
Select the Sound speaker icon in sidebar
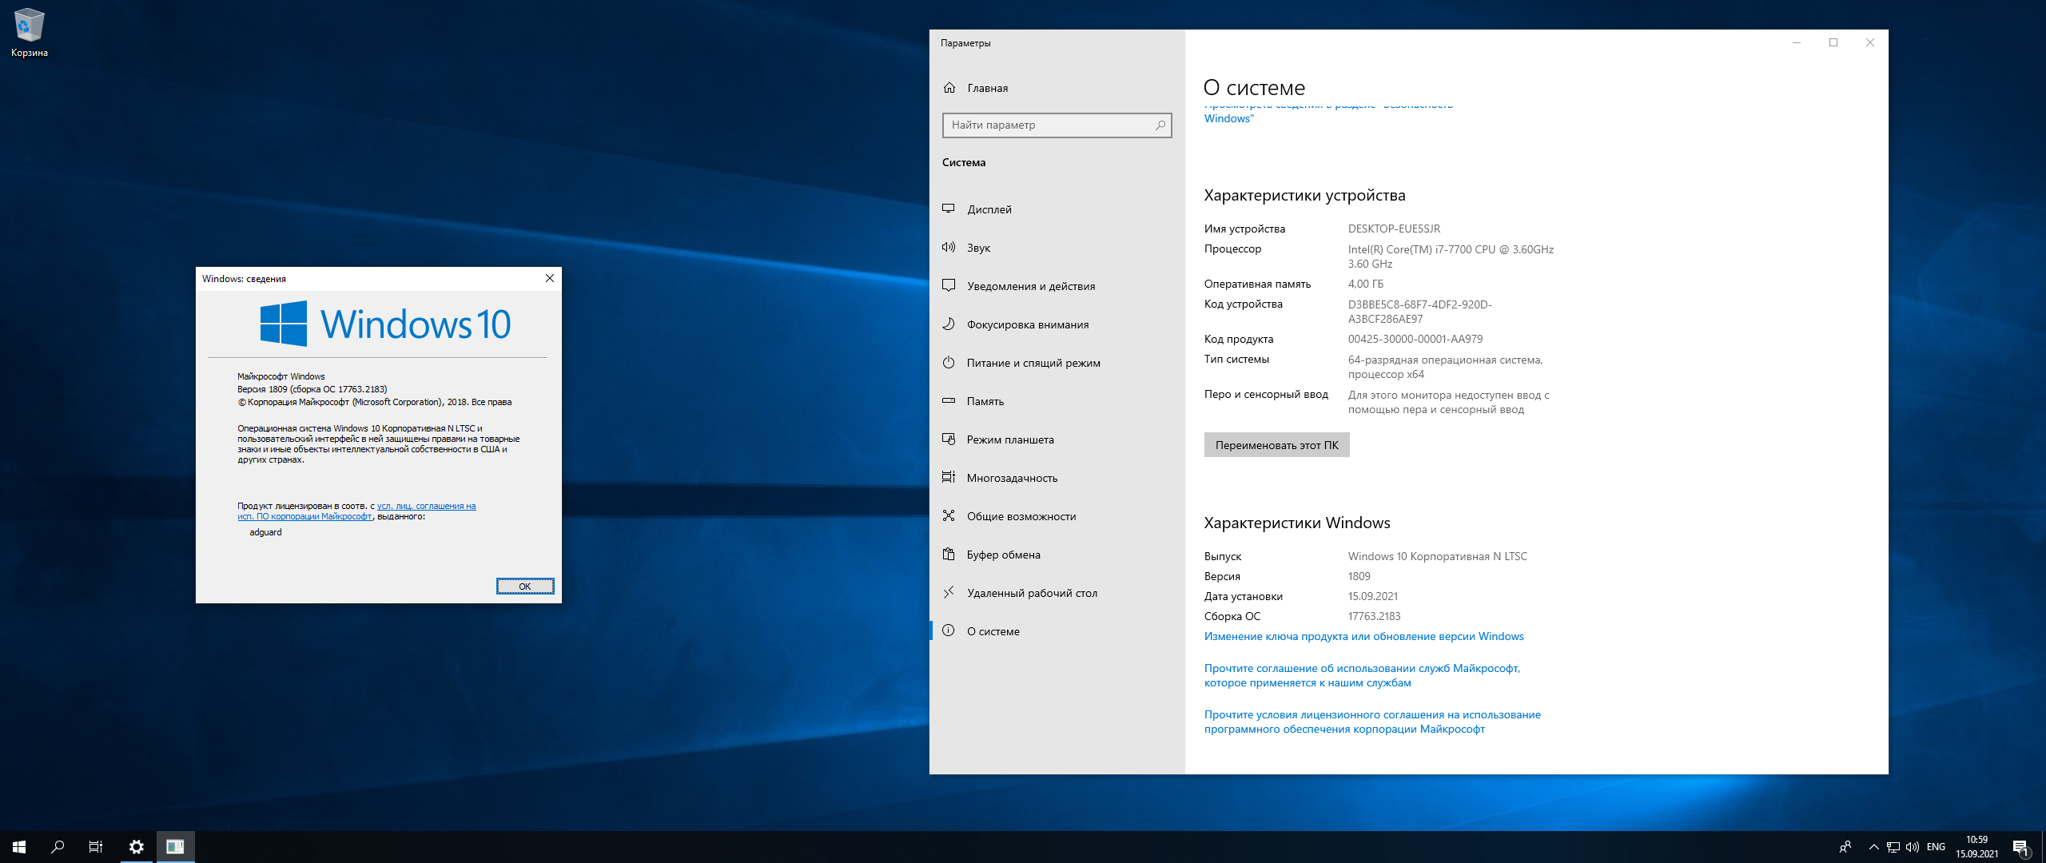[949, 247]
